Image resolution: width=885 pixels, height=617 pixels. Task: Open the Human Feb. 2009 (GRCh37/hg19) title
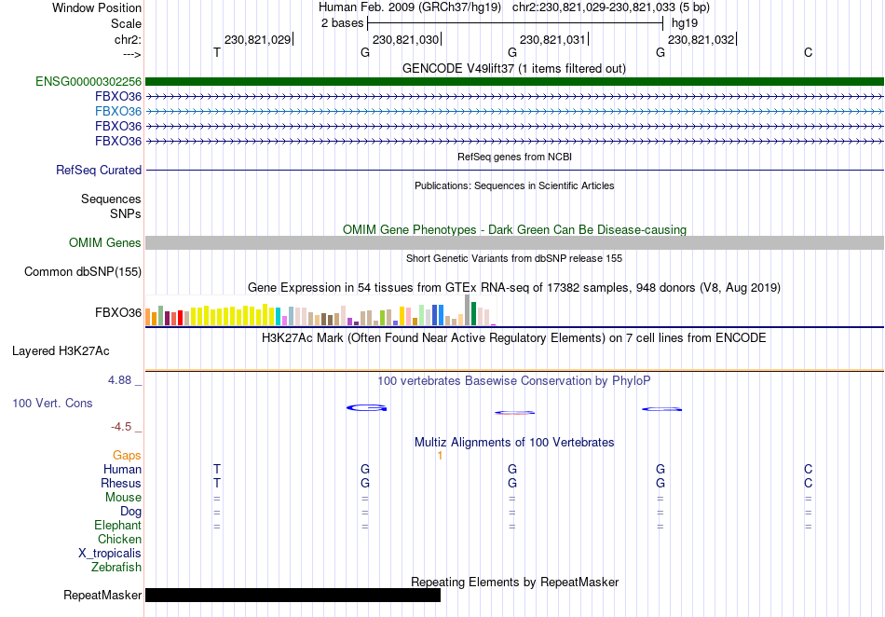click(409, 7)
